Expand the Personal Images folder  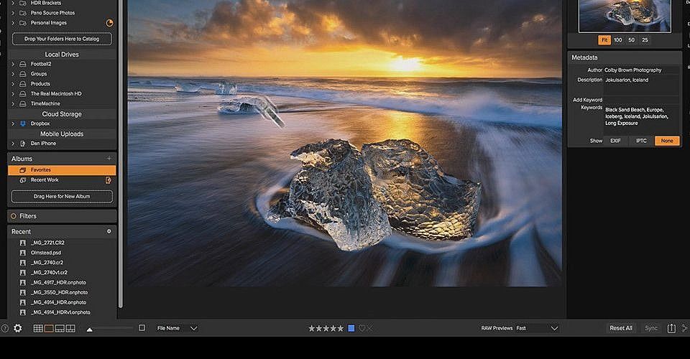coord(13,23)
